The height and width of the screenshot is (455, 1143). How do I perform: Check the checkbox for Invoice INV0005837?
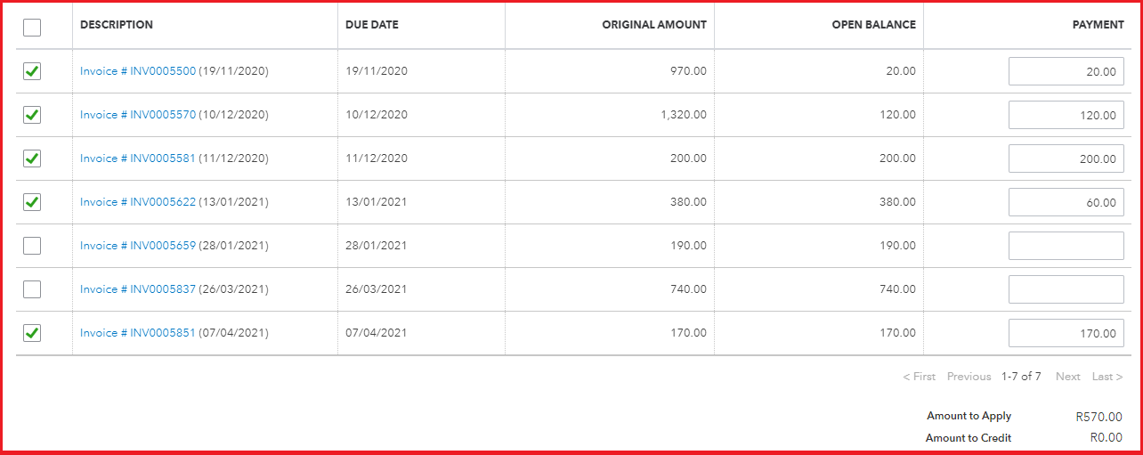[32, 289]
